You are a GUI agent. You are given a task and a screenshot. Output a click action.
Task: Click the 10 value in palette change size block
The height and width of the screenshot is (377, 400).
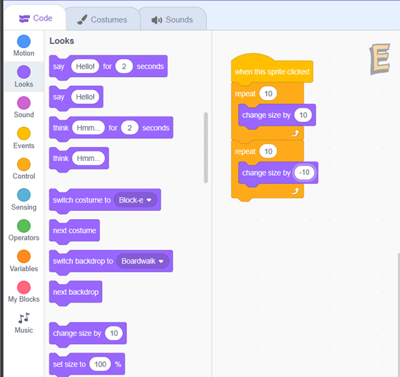(x=114, y=333)
